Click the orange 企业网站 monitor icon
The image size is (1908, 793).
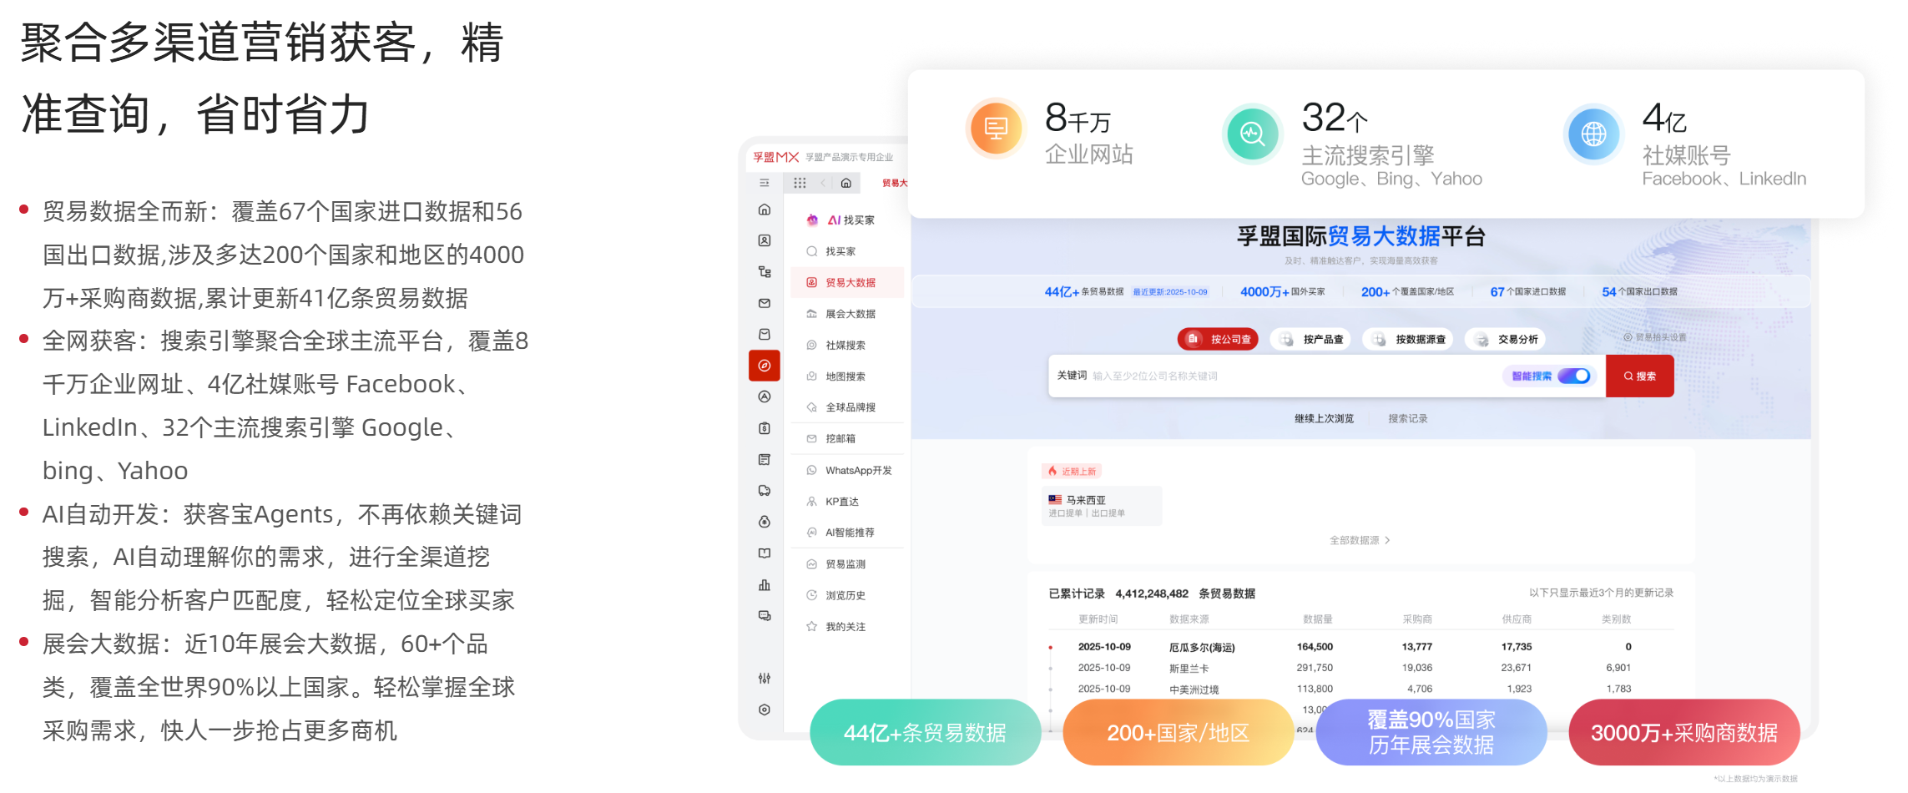tap(996, 129)
